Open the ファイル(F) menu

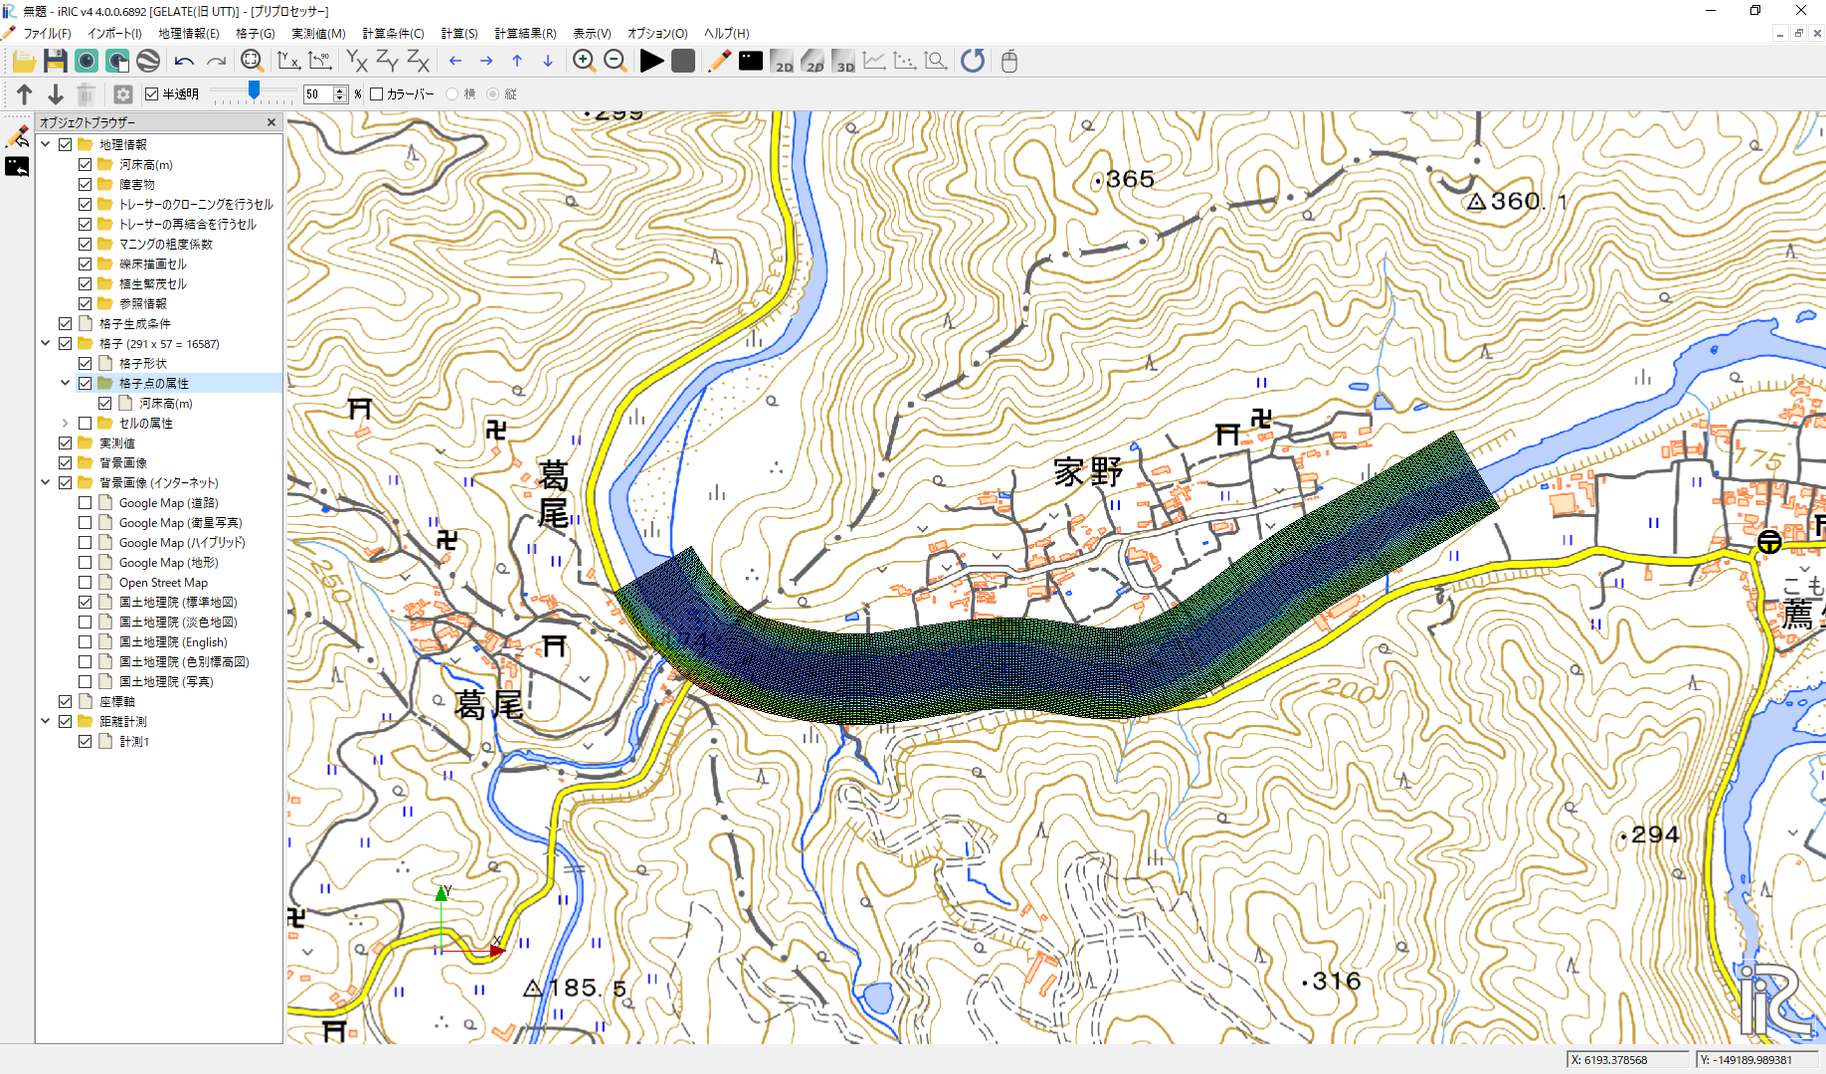pyautogui.click(x=47, y=34)
